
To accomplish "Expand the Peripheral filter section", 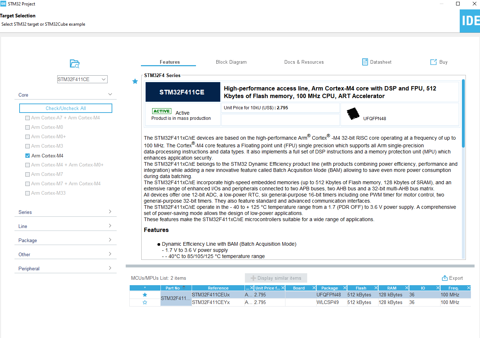I will point(110,268).
